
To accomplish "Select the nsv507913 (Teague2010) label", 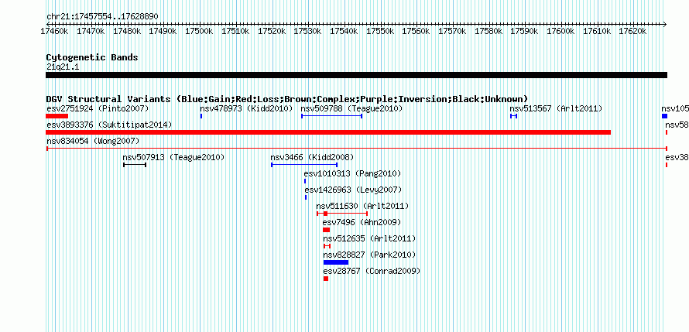I will coord(173,157).
